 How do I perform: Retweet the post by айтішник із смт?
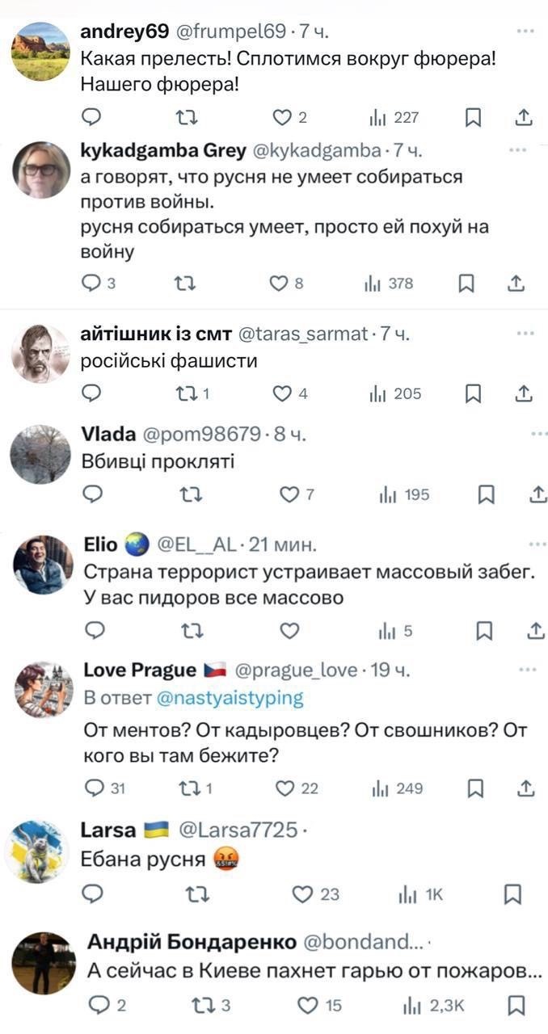pos(186,393)
